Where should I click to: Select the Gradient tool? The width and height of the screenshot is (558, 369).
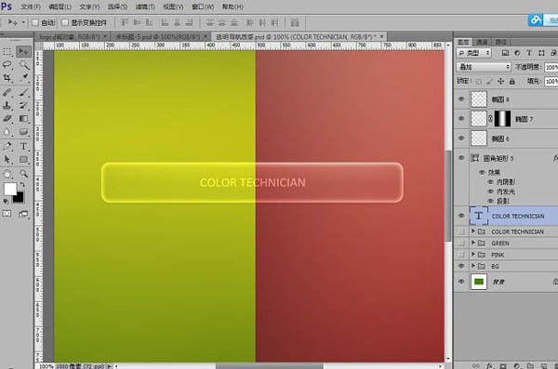[x=23, y=118]
